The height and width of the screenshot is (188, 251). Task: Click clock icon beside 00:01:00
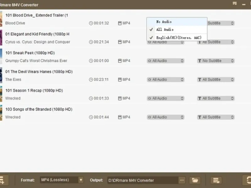(91, 61)
